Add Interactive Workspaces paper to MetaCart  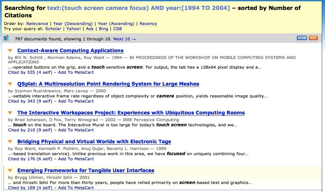pos(76,130)
